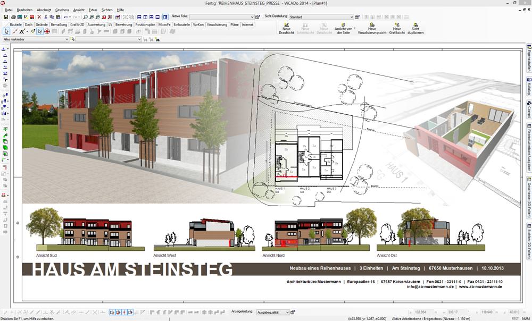This screenshot has height=321, width=532.
Task: Click the first window tiling layout icon
Action: (x=139, y=17)
